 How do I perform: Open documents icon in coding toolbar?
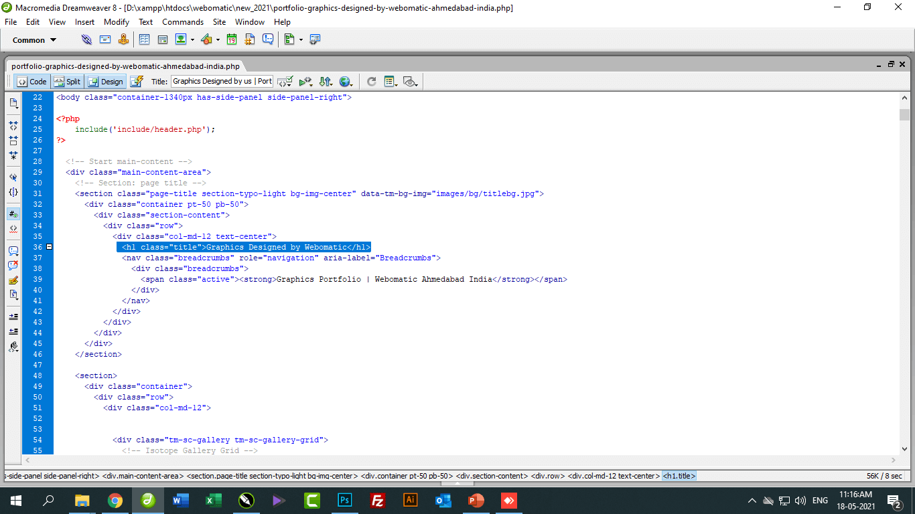tap(13, 103)
